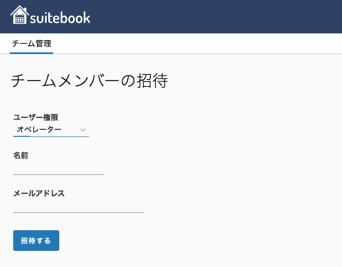Focus the メールアドレス input field
The width and height of the screenshot is (342, 267).
tap(79, 207)
